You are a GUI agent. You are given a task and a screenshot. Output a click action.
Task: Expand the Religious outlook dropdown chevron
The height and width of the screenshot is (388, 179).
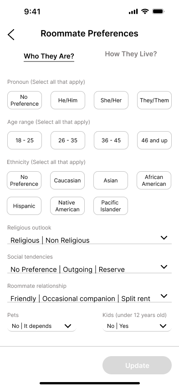(164, 238)
